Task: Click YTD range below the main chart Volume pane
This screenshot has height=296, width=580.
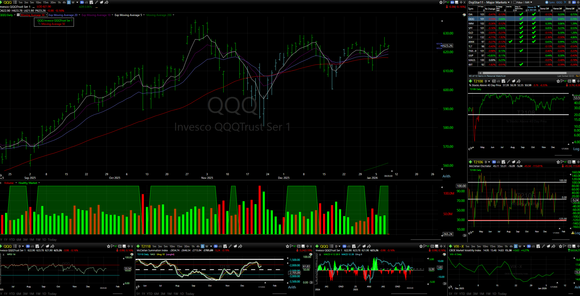Action: (12, 240)
